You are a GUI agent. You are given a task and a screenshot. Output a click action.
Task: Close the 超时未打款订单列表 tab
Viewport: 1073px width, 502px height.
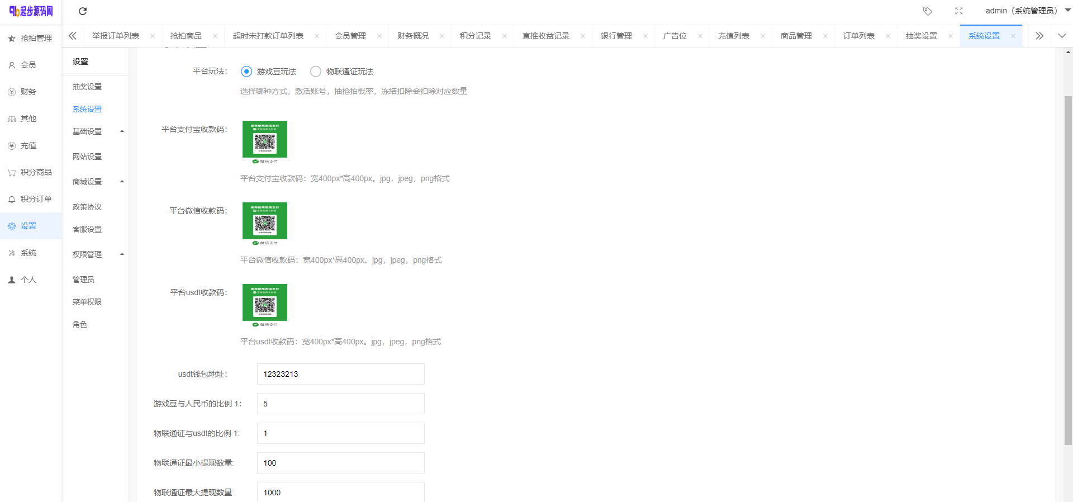coord(317,36)
